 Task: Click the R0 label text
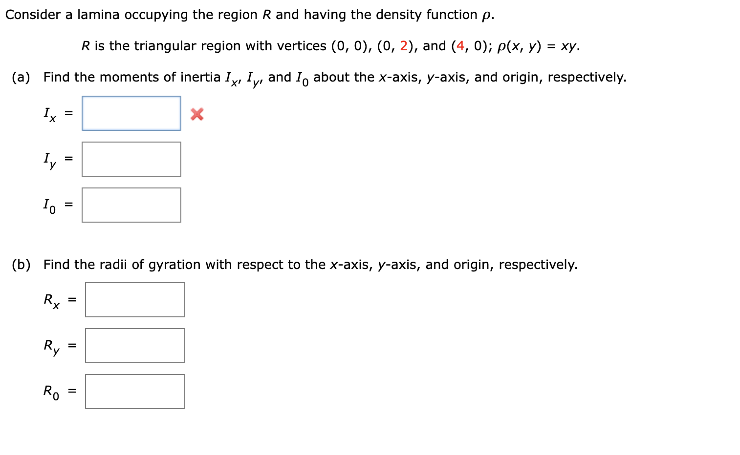click(50, 391)
